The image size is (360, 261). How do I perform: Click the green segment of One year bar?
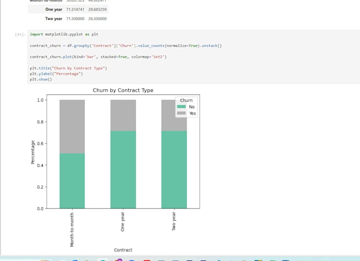(x=123, y=169)
